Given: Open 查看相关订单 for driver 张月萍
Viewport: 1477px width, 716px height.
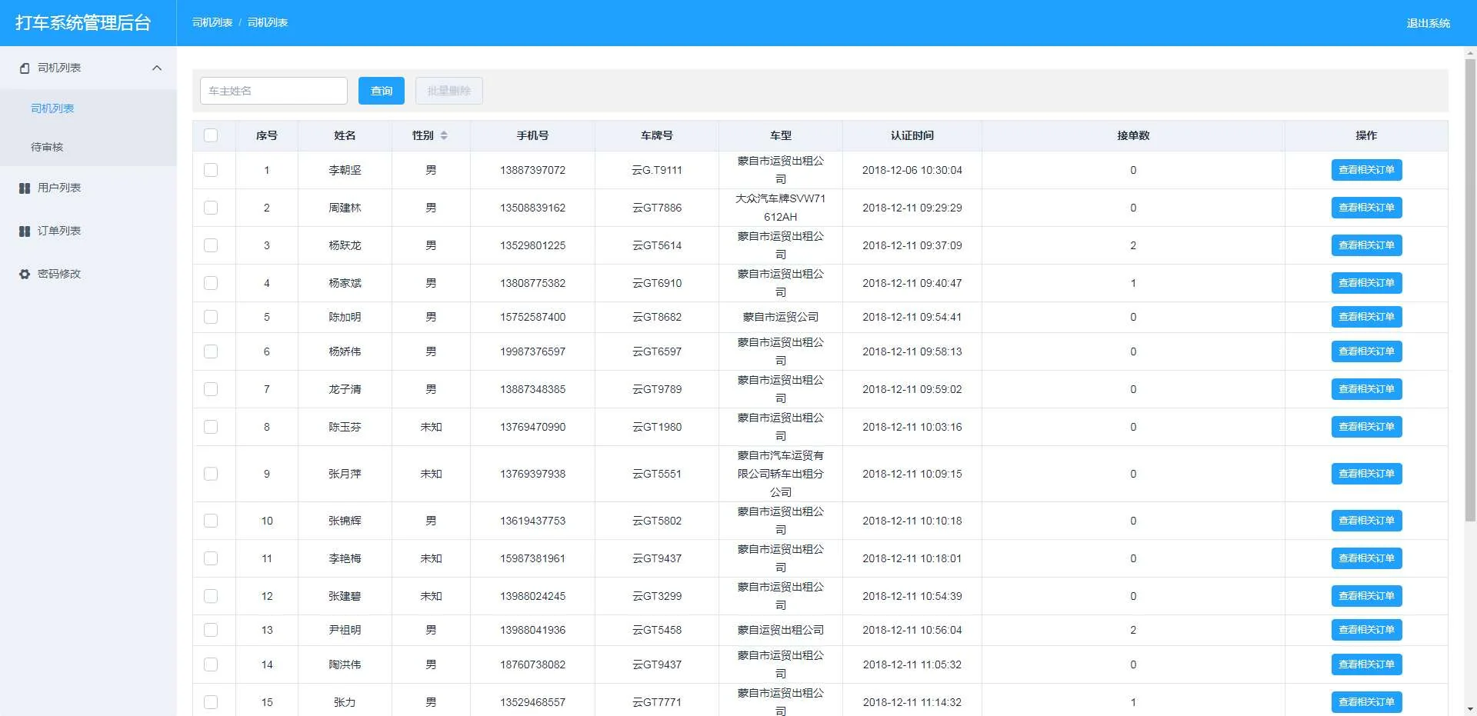Looking at the screenshot, I should click(1366, 474).
